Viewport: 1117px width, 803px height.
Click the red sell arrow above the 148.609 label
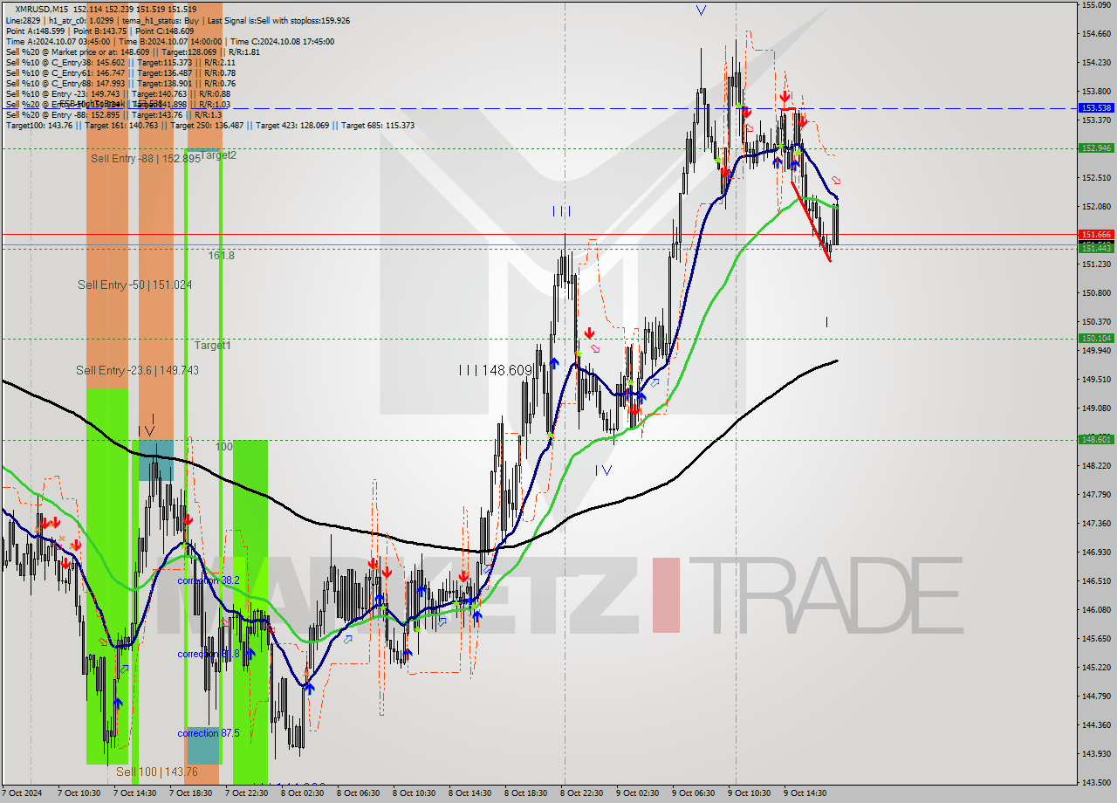click(x=590, y=333)
